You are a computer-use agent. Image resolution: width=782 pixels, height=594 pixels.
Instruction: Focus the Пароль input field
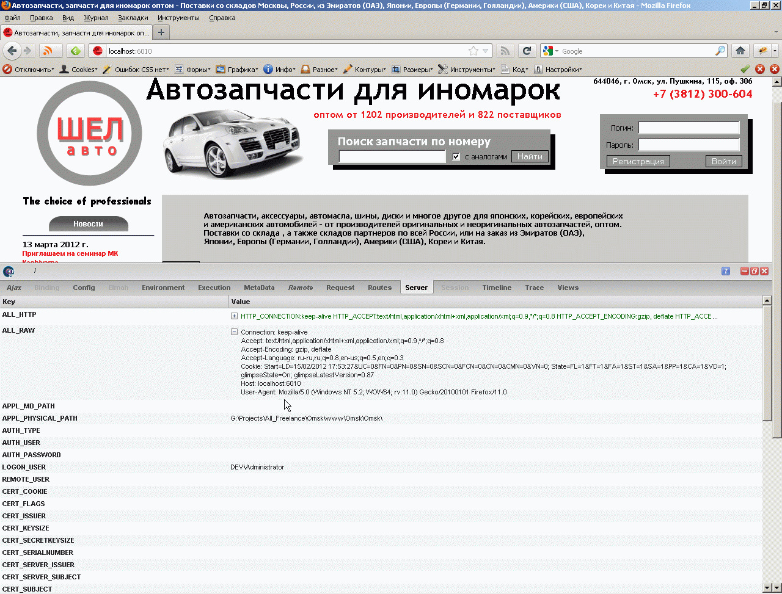[x=689, y=145]
